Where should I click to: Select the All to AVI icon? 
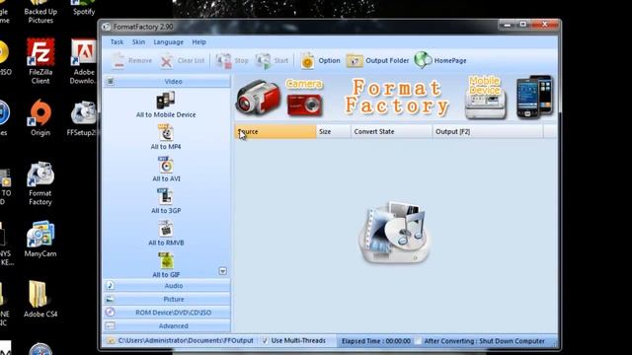166,165
